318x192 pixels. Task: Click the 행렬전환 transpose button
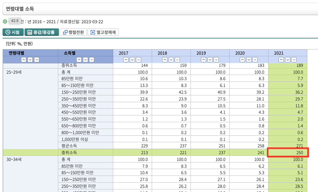[73, 32]
